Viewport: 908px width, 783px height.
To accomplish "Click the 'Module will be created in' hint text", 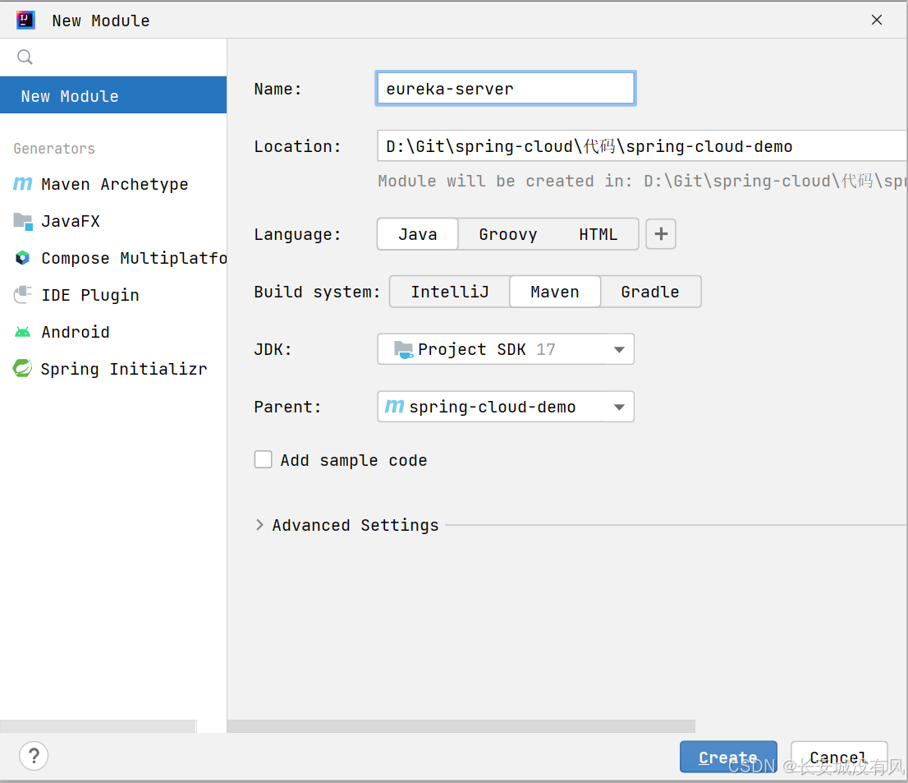I will coord(642,181).
